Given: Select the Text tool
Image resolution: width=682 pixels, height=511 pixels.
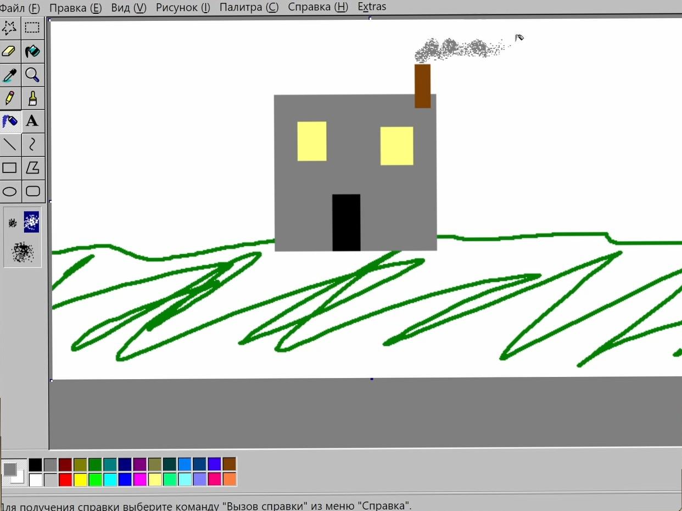Looking at the screenshot, I should pyautogui.click(x=33, y=121).
